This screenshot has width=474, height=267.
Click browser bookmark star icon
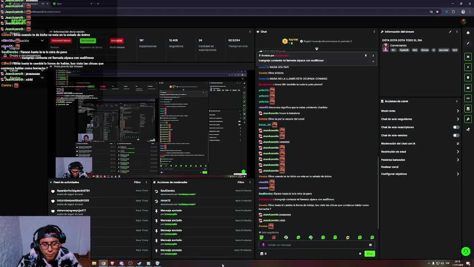point(437,12)
